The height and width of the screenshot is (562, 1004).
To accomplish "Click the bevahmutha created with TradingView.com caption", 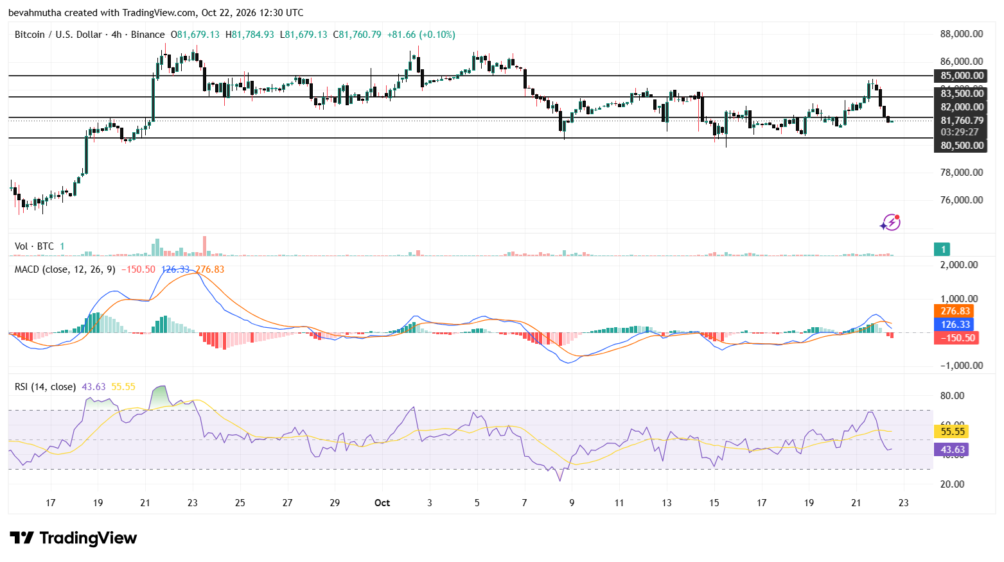I will click(156, 13).
